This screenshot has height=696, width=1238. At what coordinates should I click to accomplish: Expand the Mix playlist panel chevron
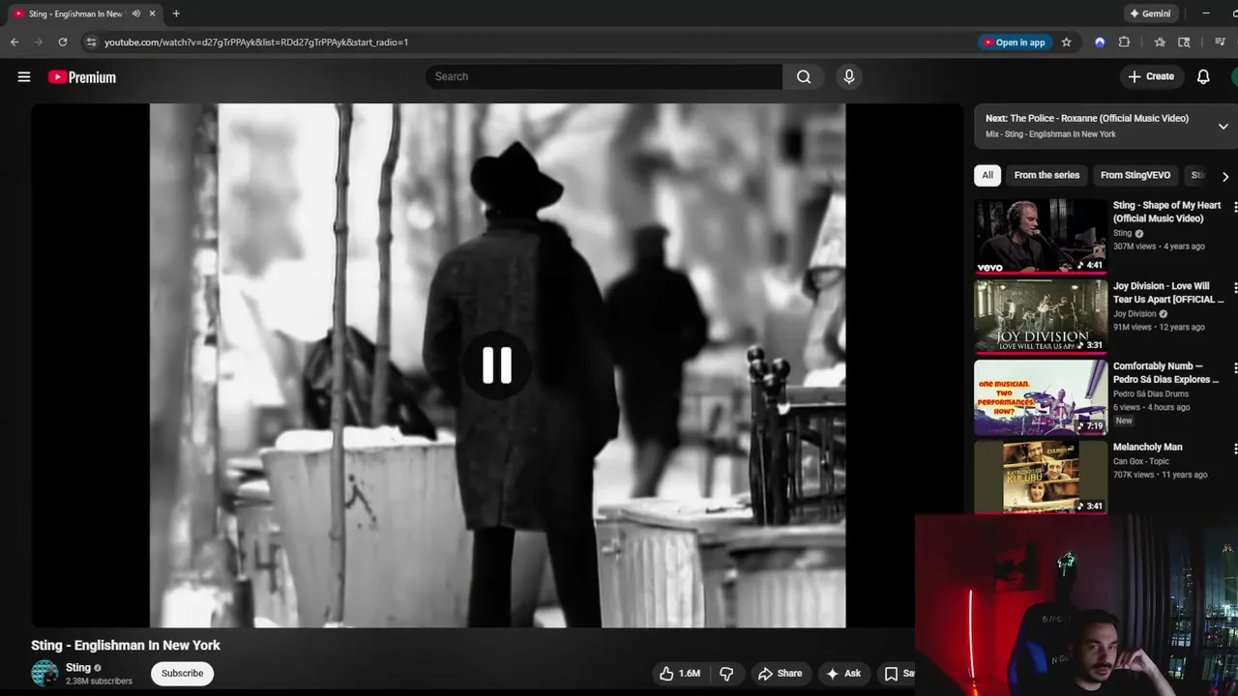tap(1223, 126)
